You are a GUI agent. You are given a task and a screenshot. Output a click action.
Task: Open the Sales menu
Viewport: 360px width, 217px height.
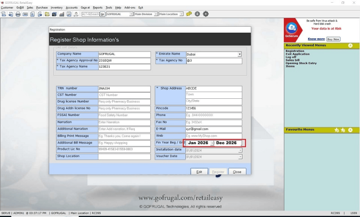tap(30, 7)
